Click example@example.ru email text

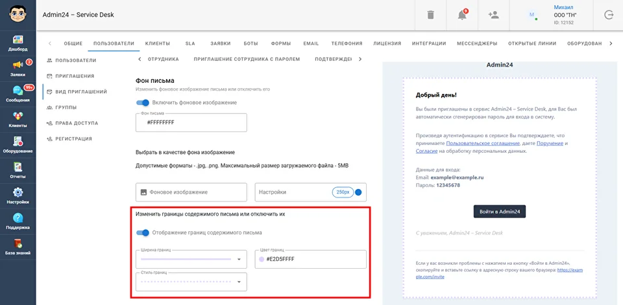click(457, 177)
